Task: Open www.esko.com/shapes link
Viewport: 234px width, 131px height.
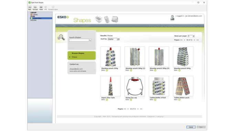Action: coord(78,71)
